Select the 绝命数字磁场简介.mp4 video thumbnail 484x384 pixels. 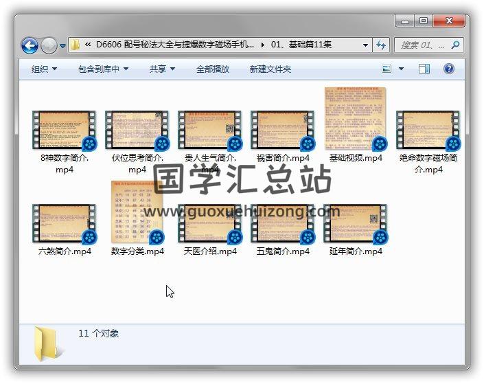click(x=428, y=130)
